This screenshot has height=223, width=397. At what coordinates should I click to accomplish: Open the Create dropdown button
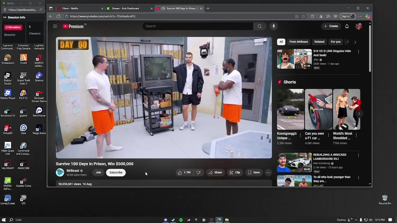(x=331, y=26)
